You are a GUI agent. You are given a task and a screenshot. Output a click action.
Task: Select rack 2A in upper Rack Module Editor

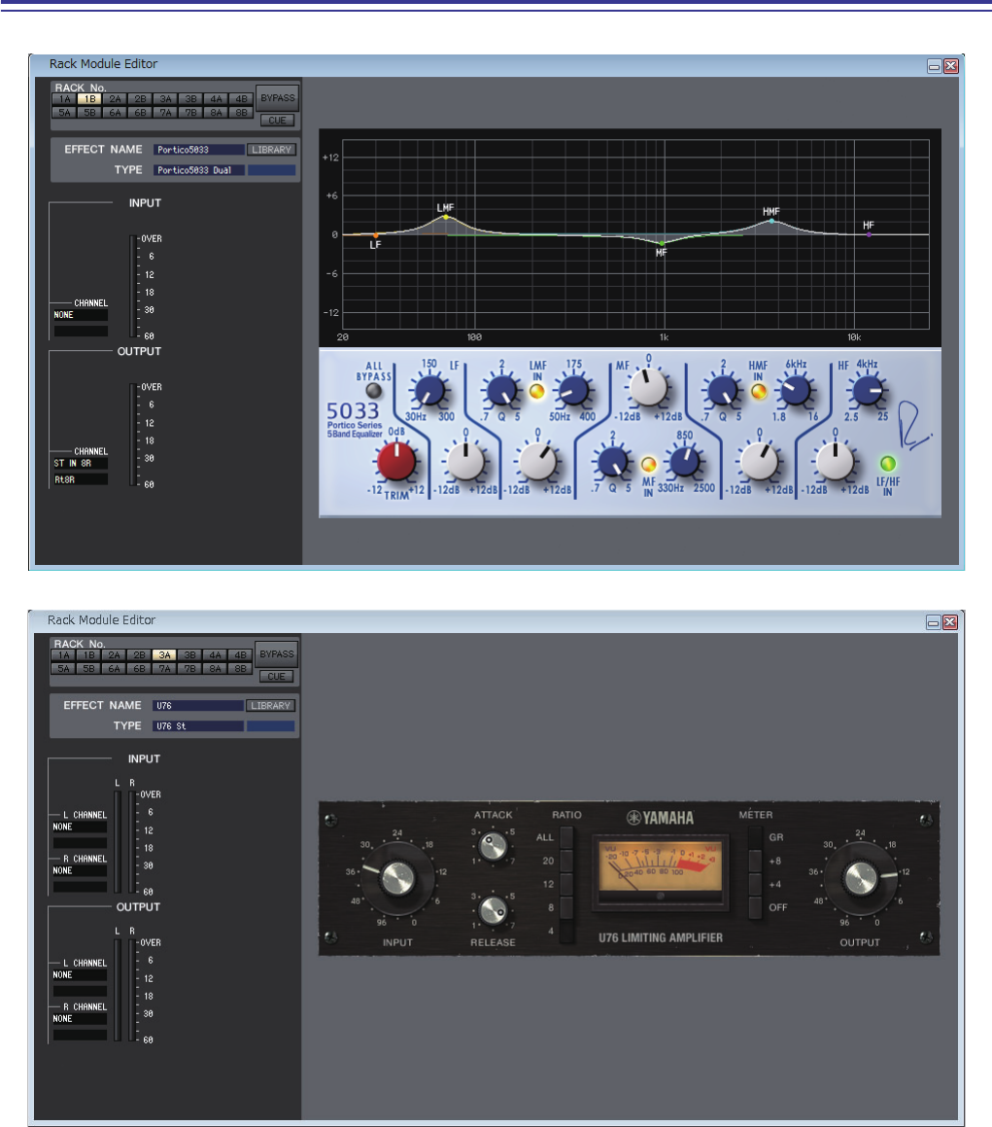click(115, 99)
